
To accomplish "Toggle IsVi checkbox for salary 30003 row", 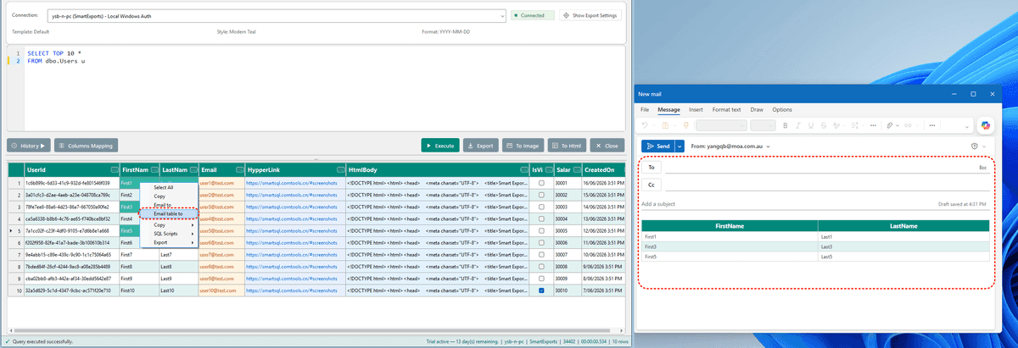I will pos(541,207).
